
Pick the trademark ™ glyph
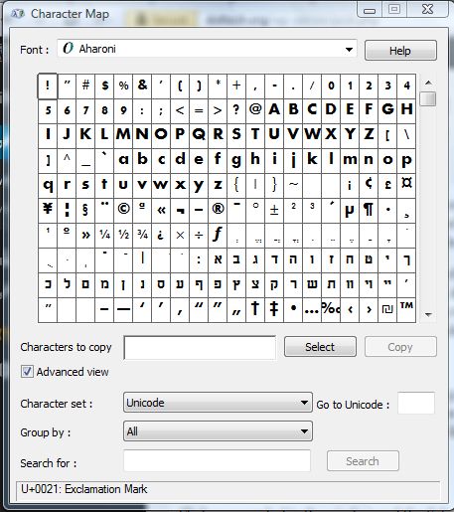pyautogui.click(x=406, y=309)
